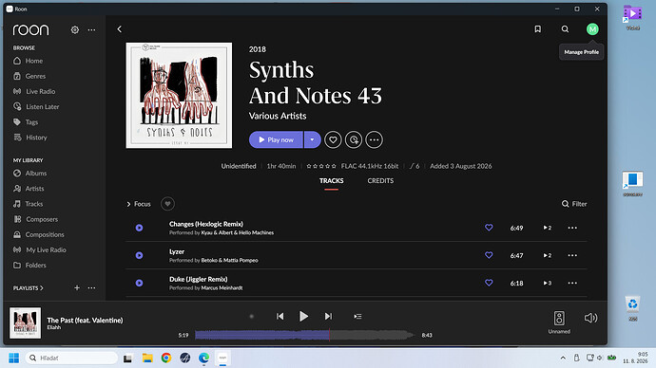
Task: Click the bookmark icon in top bar
Action: click(537, 28)
